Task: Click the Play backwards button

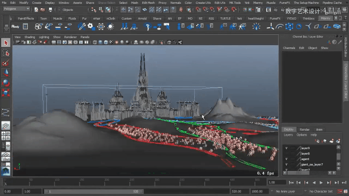Action: point(314,183)
